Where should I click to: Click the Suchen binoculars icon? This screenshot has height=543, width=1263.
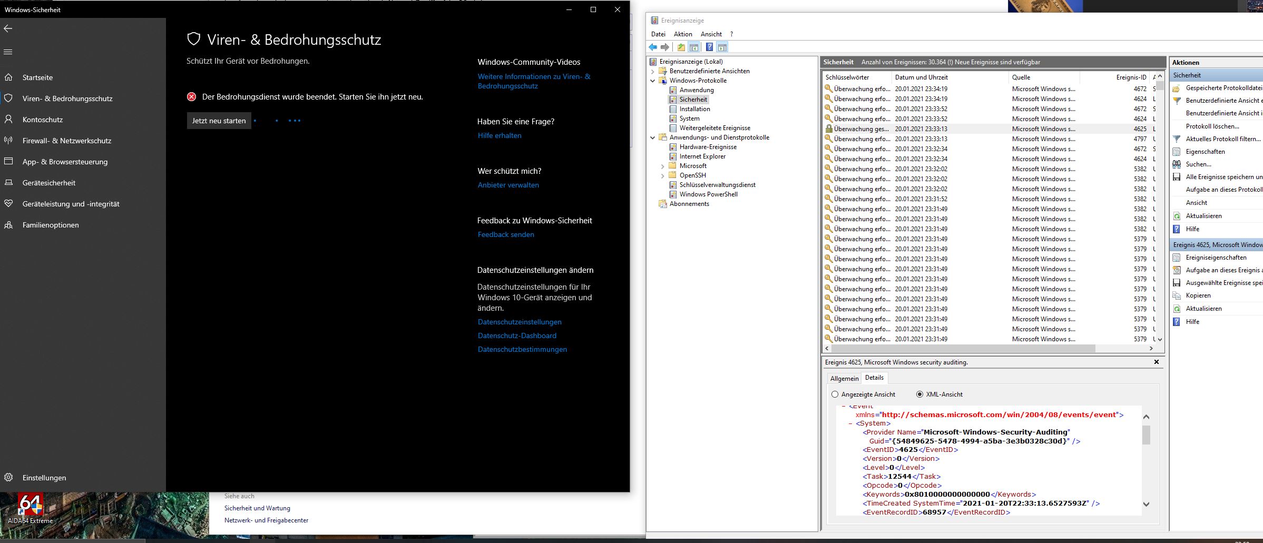[1177, 164]
